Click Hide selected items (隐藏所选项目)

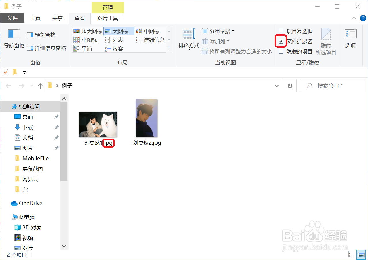326,41
